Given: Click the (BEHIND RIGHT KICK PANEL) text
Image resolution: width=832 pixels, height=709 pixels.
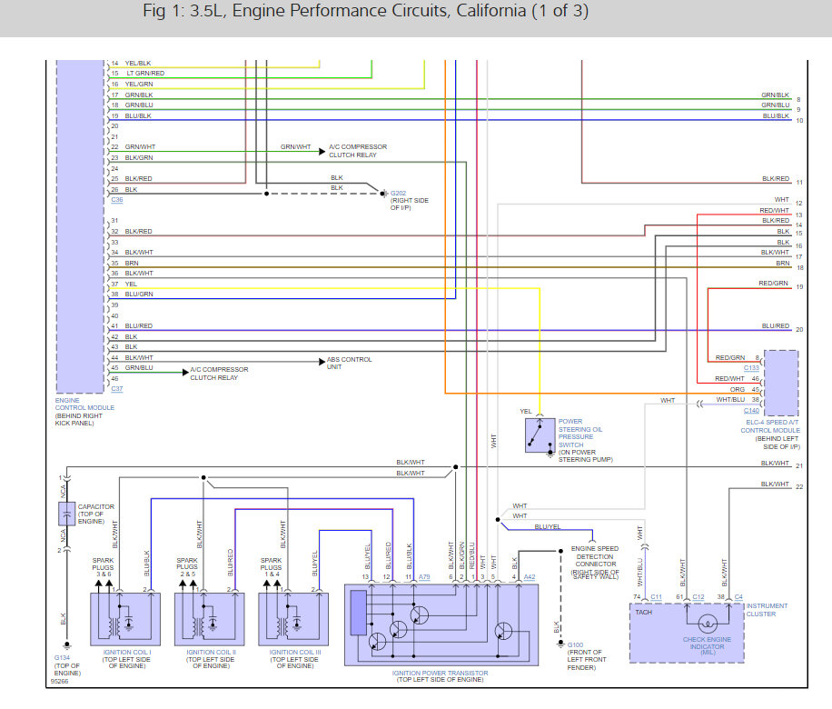Looking at the screenshot, I should coord(78,420).
